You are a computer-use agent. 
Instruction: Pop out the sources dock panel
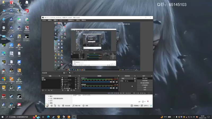pos(79,76)
